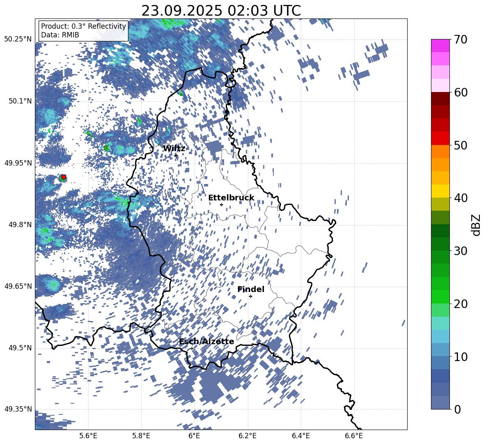Click the 6.6°E longitude label
486x444 pixels.
[354, 436]
